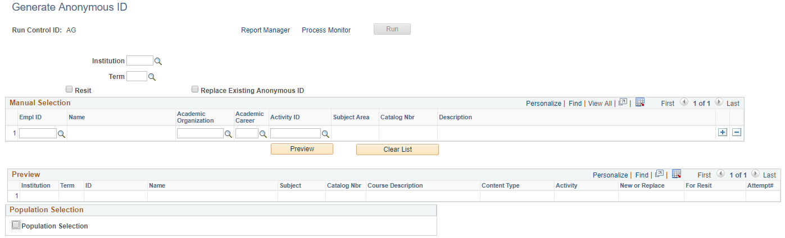Focus the Academic Career input field
The width and height of the screenshot is (785, 238).
(247, 133)
